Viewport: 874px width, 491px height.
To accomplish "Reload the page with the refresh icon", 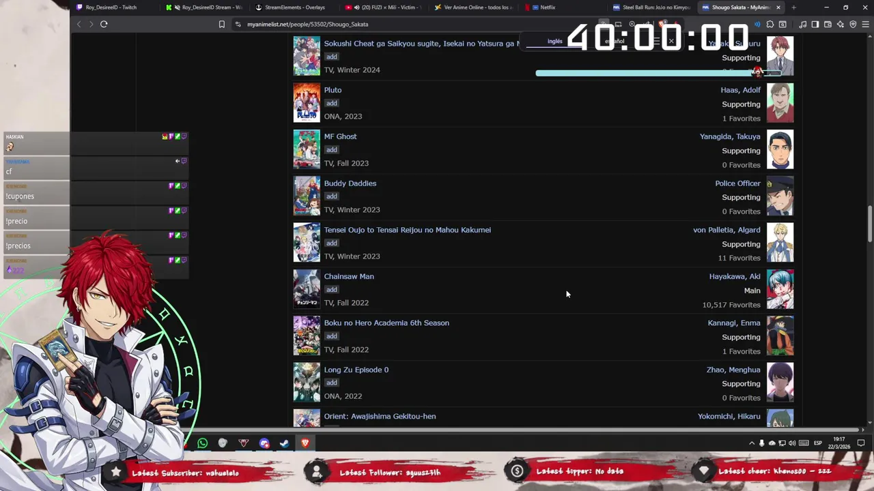I will click(x=104, y=24).
